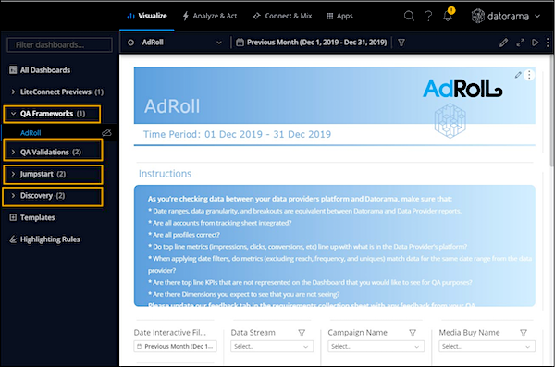Switch to the Visualize tab

coord(147,16)
